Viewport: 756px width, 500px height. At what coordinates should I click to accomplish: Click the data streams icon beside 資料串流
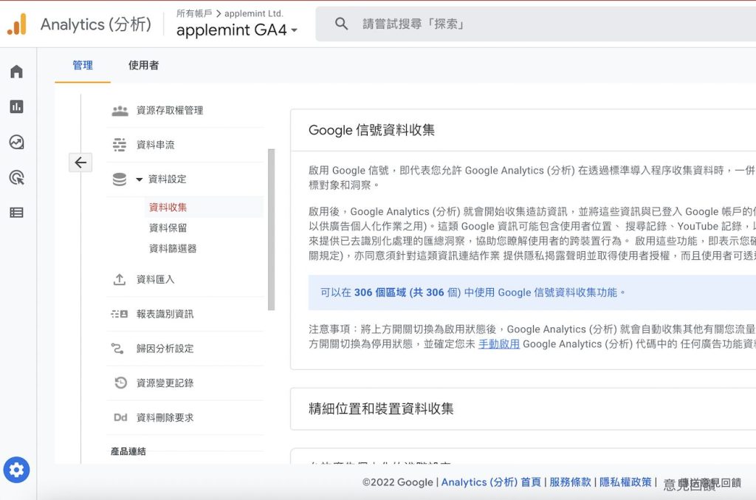point(120,145)
